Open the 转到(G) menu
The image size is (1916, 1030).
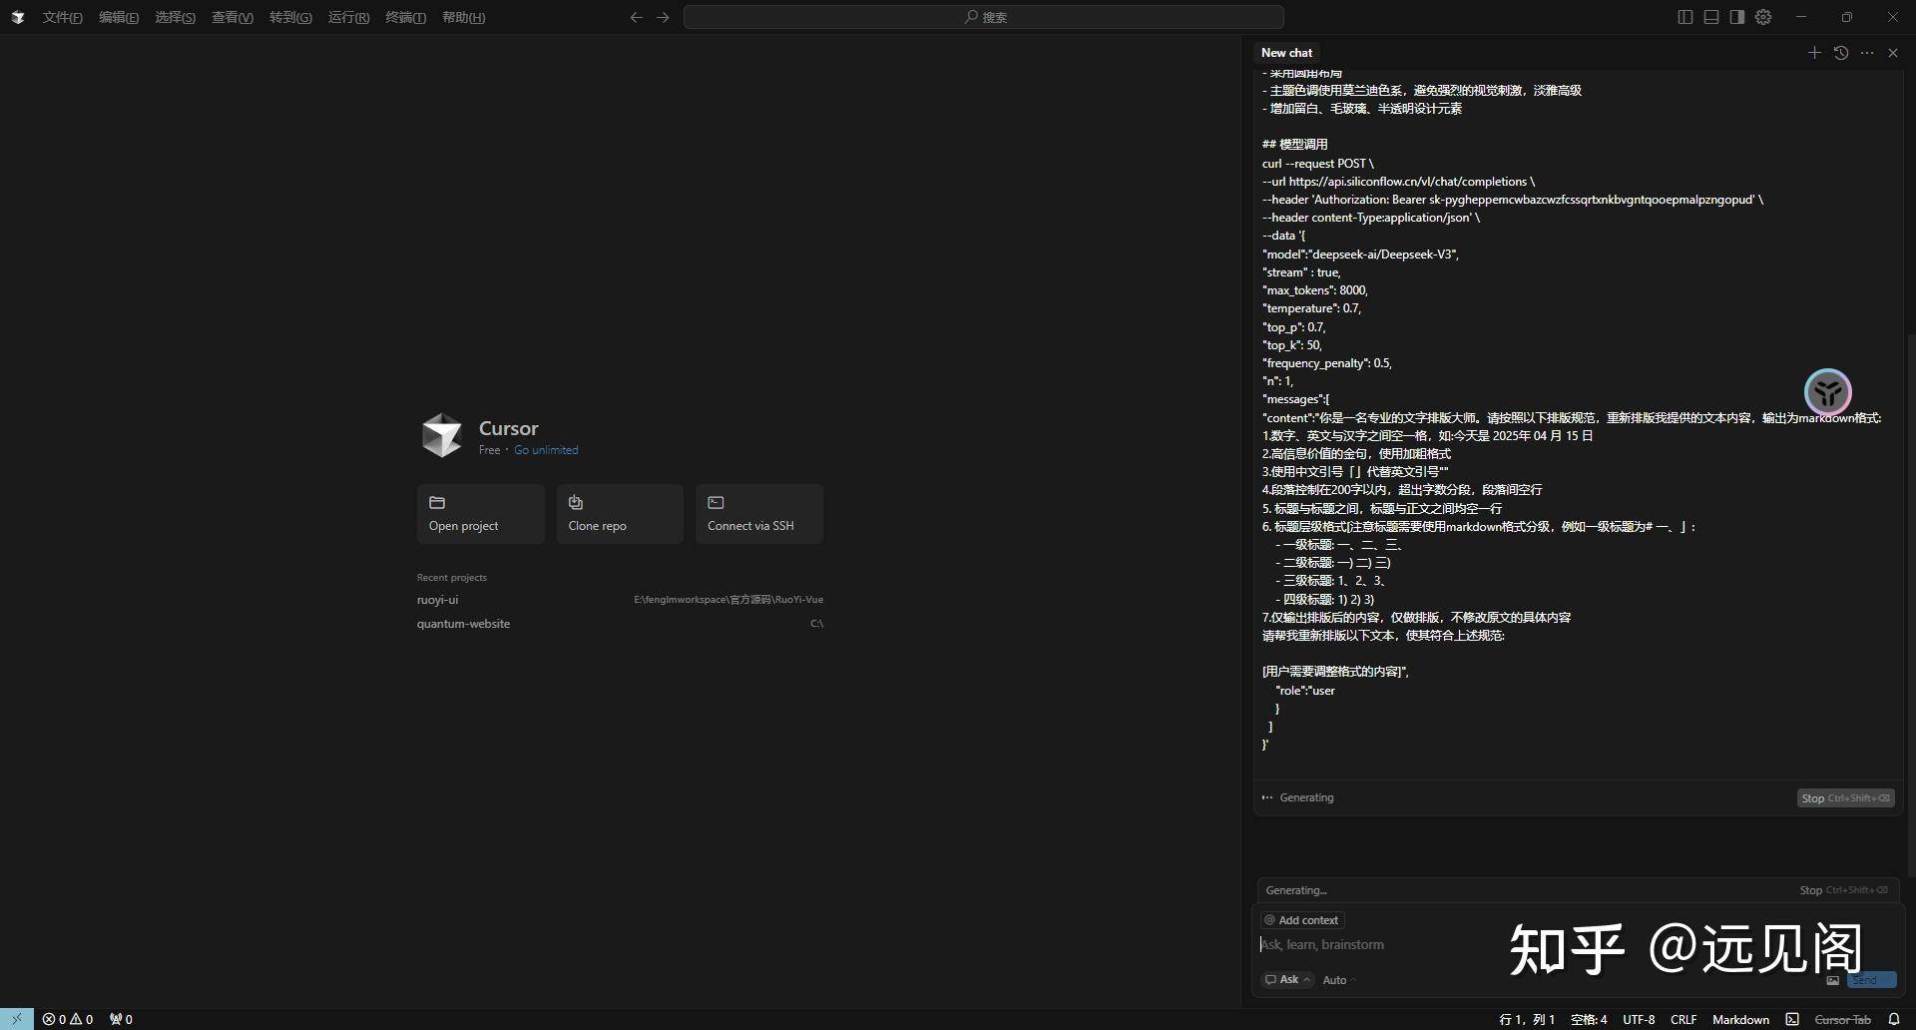290,17
